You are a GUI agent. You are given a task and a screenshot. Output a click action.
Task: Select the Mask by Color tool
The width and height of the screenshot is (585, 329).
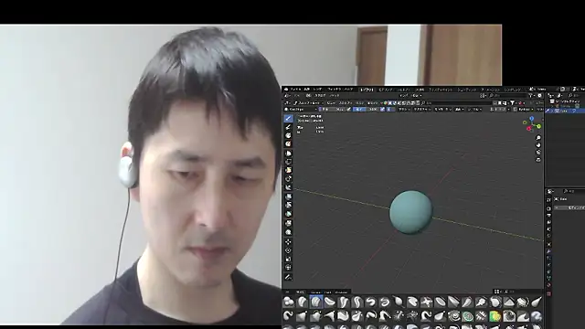point(288,232)
